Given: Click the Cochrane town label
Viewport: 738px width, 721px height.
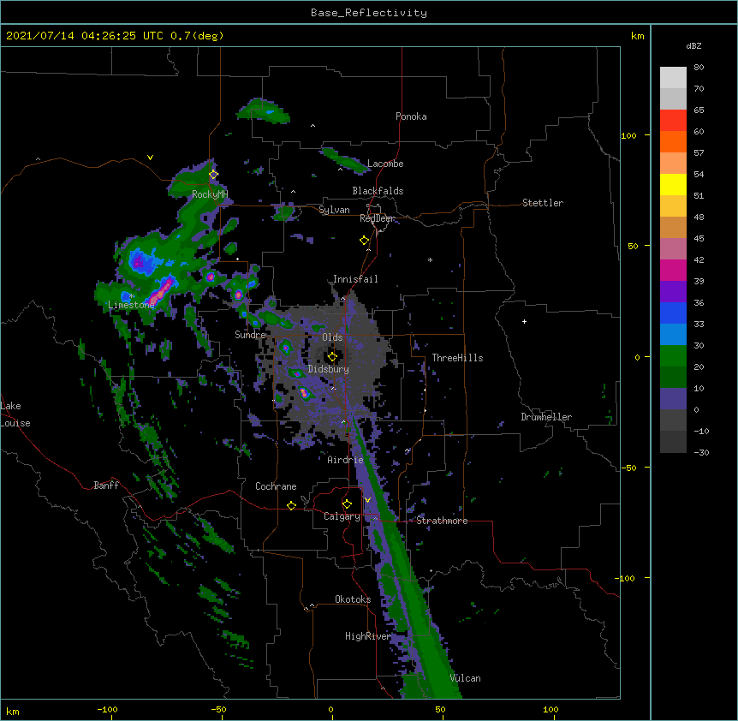Looking at the screenshot, I should (x=276, y=486).
